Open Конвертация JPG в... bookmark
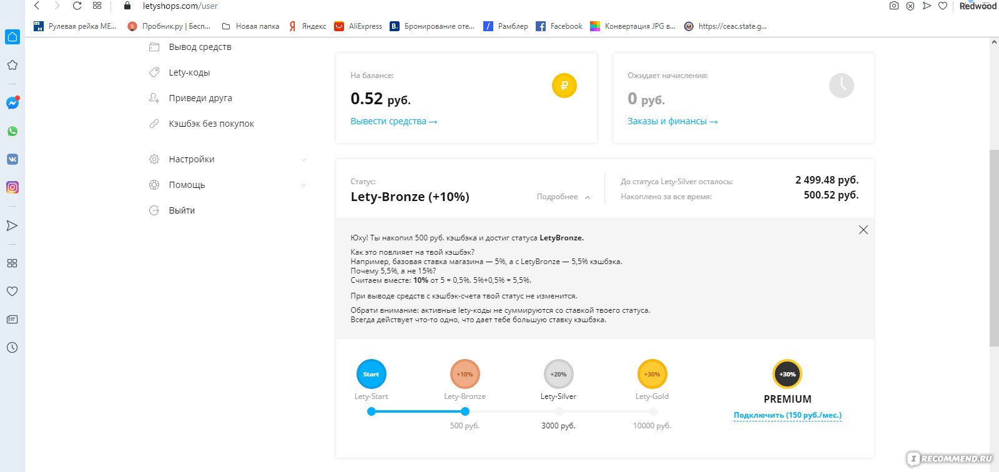 (632, 26)
